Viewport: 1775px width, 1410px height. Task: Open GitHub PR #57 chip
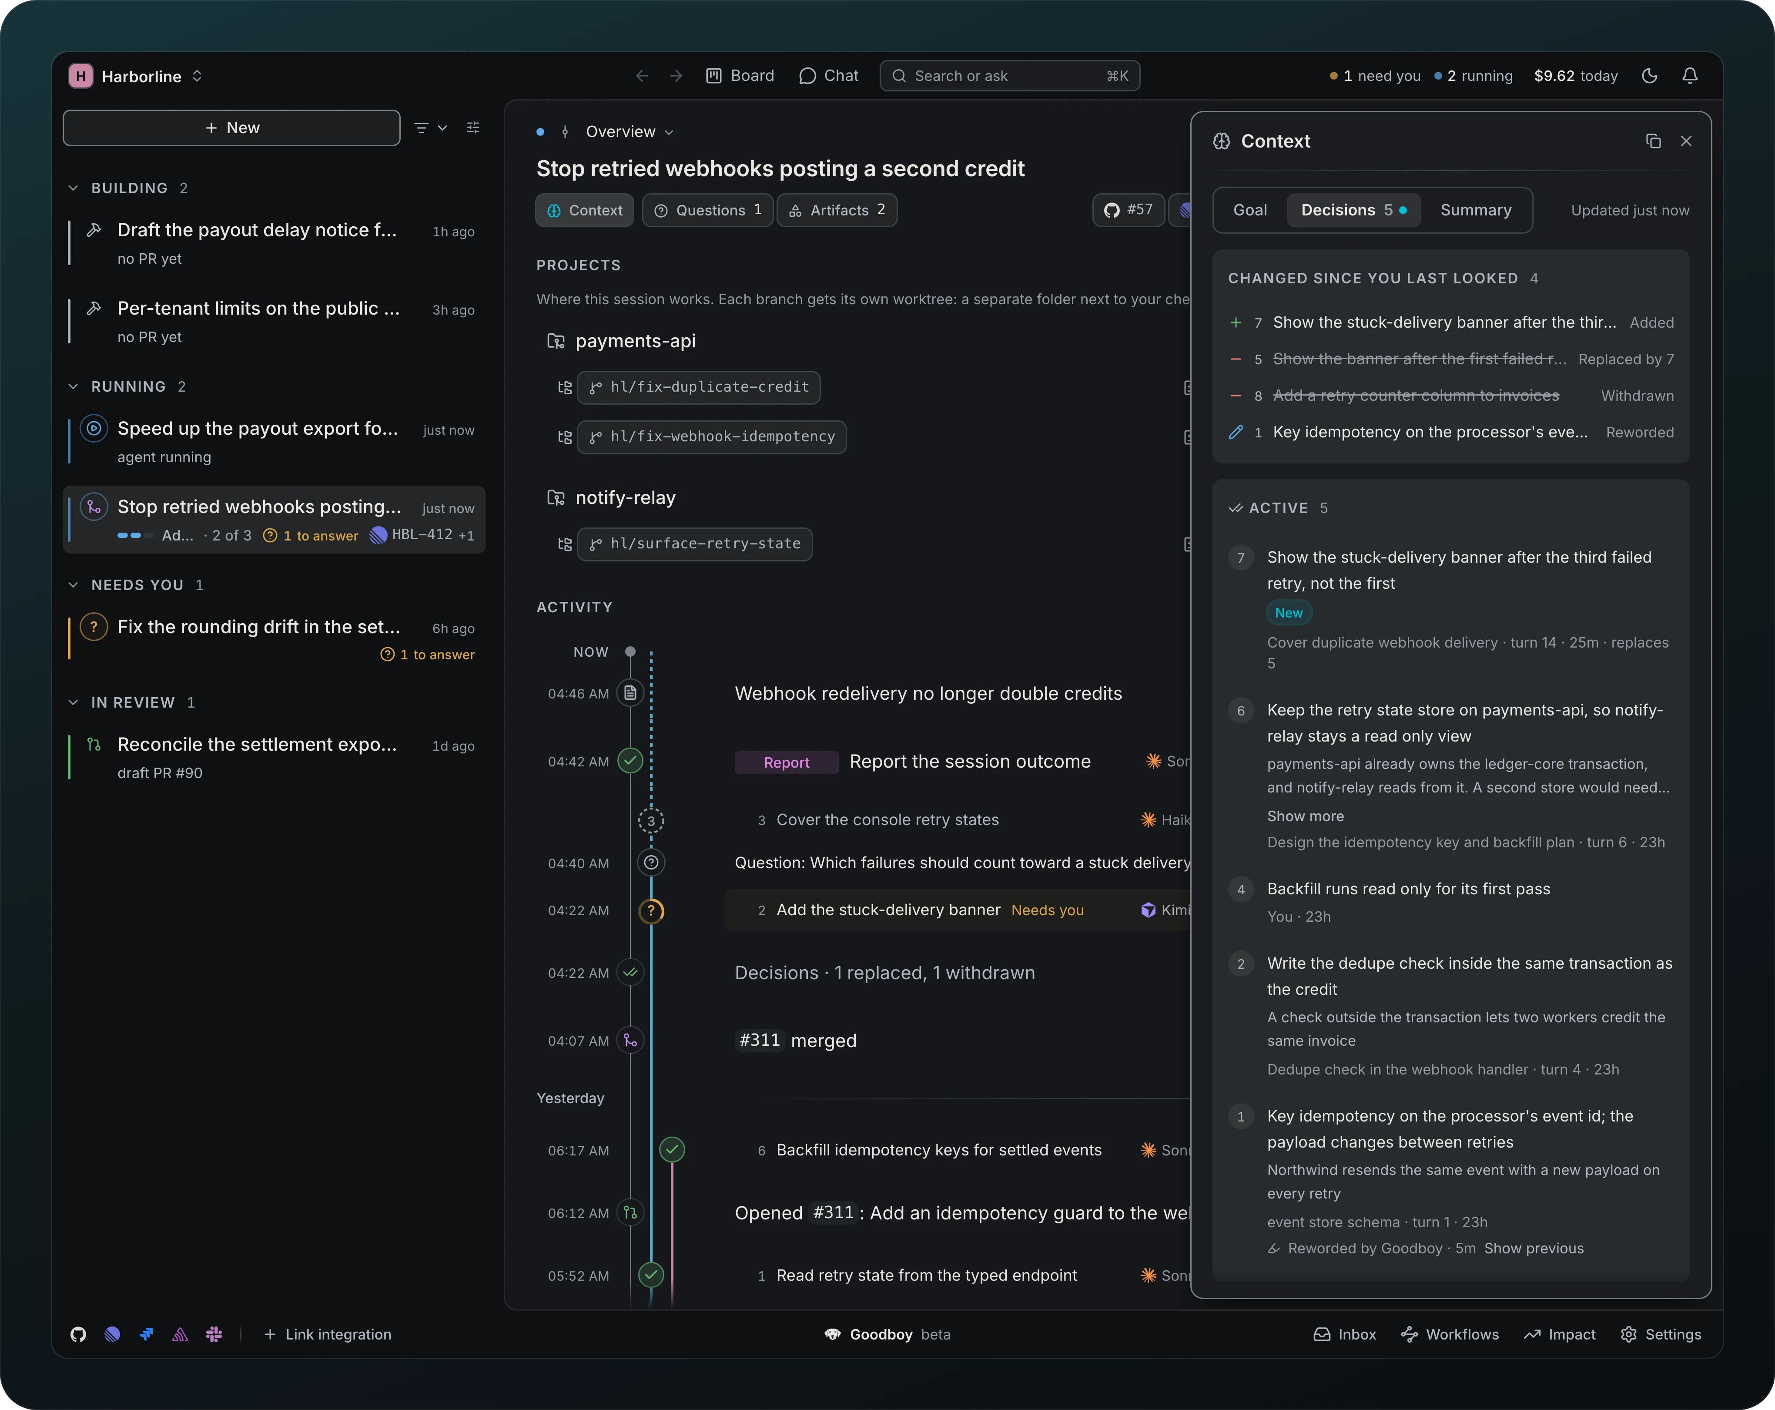tap(1128, 210)
